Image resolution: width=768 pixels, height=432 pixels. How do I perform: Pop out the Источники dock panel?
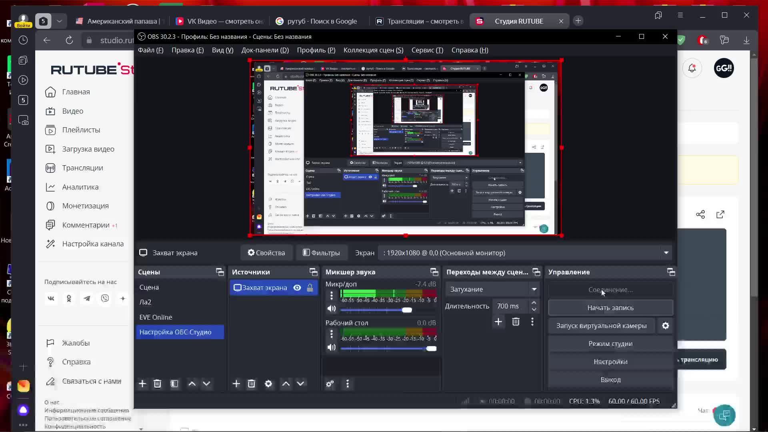314,272
